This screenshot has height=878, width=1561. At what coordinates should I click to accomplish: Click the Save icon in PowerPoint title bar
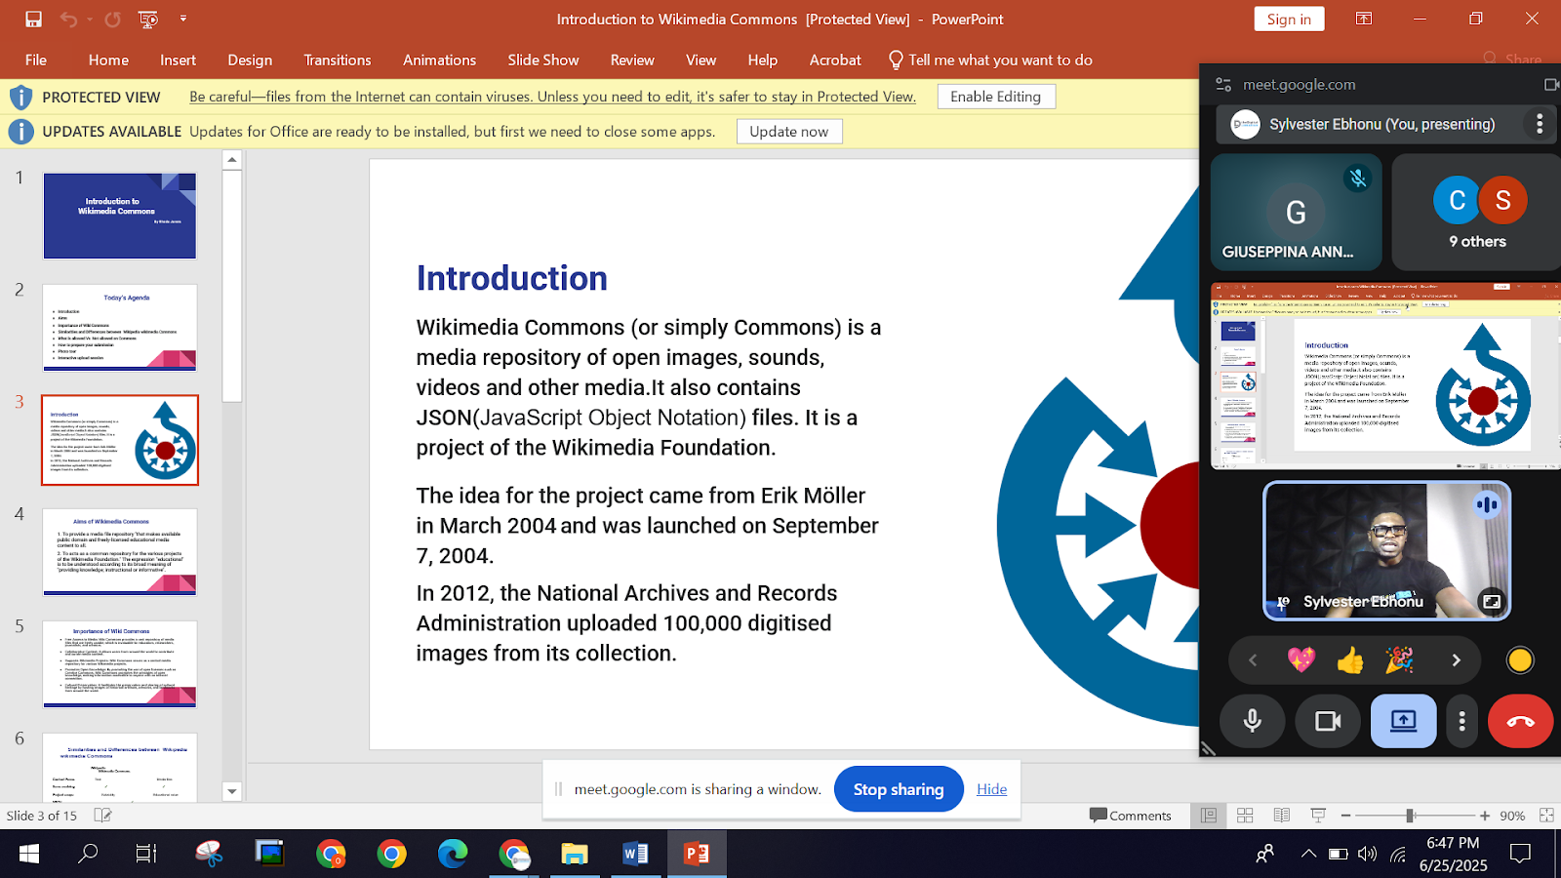coord(34,19)
